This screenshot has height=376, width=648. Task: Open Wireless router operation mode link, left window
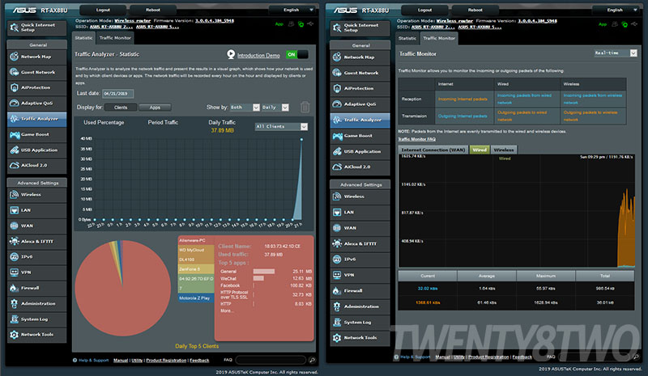133,21
